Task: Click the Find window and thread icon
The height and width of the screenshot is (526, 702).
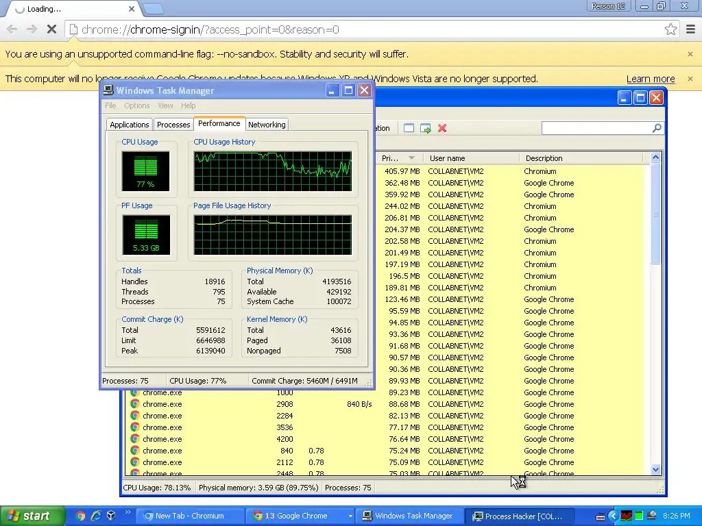Action: pos(425,128)
